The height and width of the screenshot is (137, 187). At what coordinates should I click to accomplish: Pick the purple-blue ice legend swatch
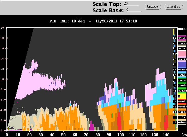point(182,64)
